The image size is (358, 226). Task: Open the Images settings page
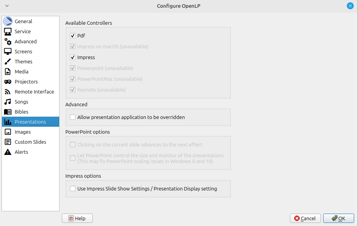click(22, 132)
